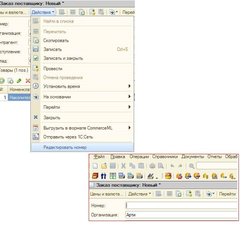Click Print preview icon in main toolbar
Image resolution: width=242 pixels, height=226 pixels.
pos(161,166)
